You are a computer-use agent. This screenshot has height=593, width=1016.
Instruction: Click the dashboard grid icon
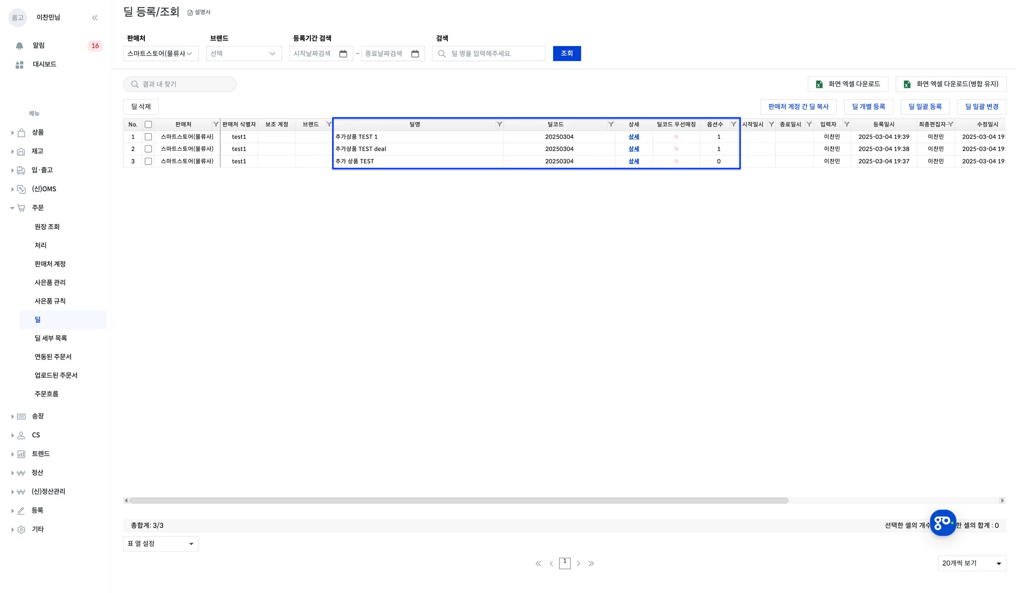coord(19,64)
